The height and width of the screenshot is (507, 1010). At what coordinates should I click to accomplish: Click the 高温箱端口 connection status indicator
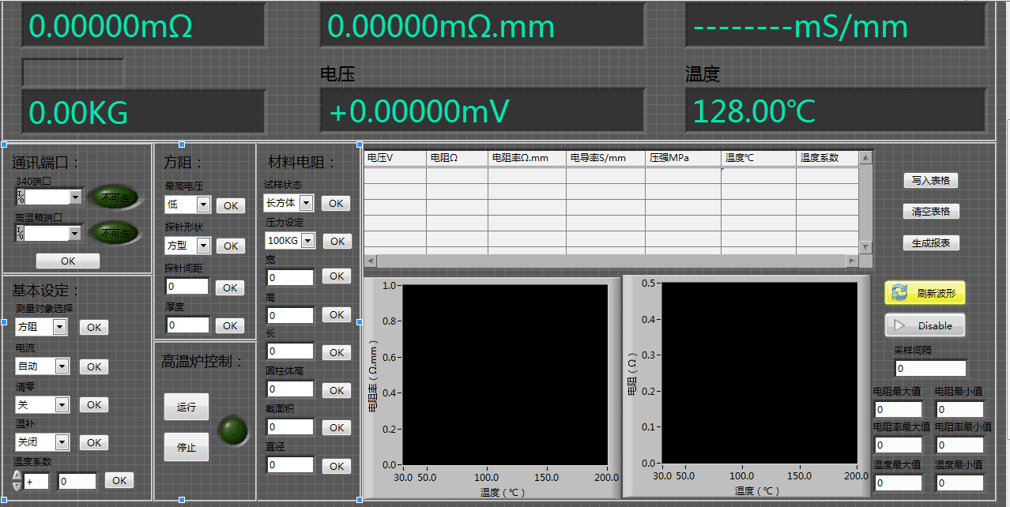click(x=115, y=233)
